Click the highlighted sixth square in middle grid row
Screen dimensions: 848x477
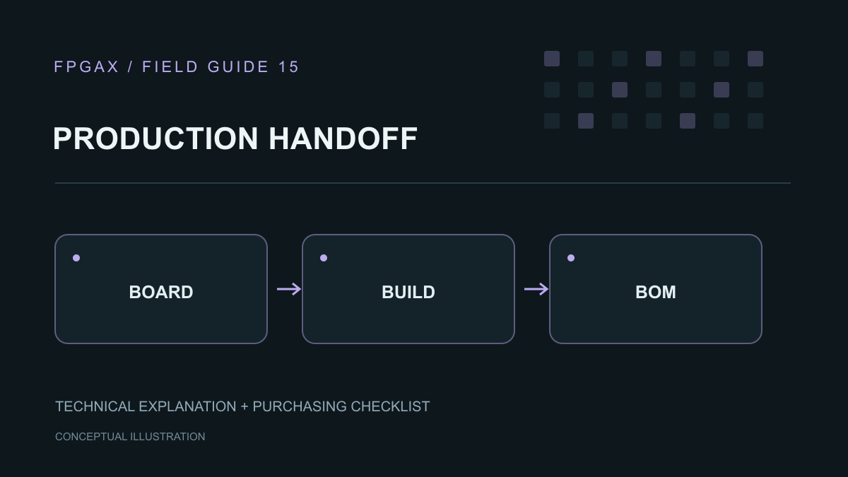(722, 90)
